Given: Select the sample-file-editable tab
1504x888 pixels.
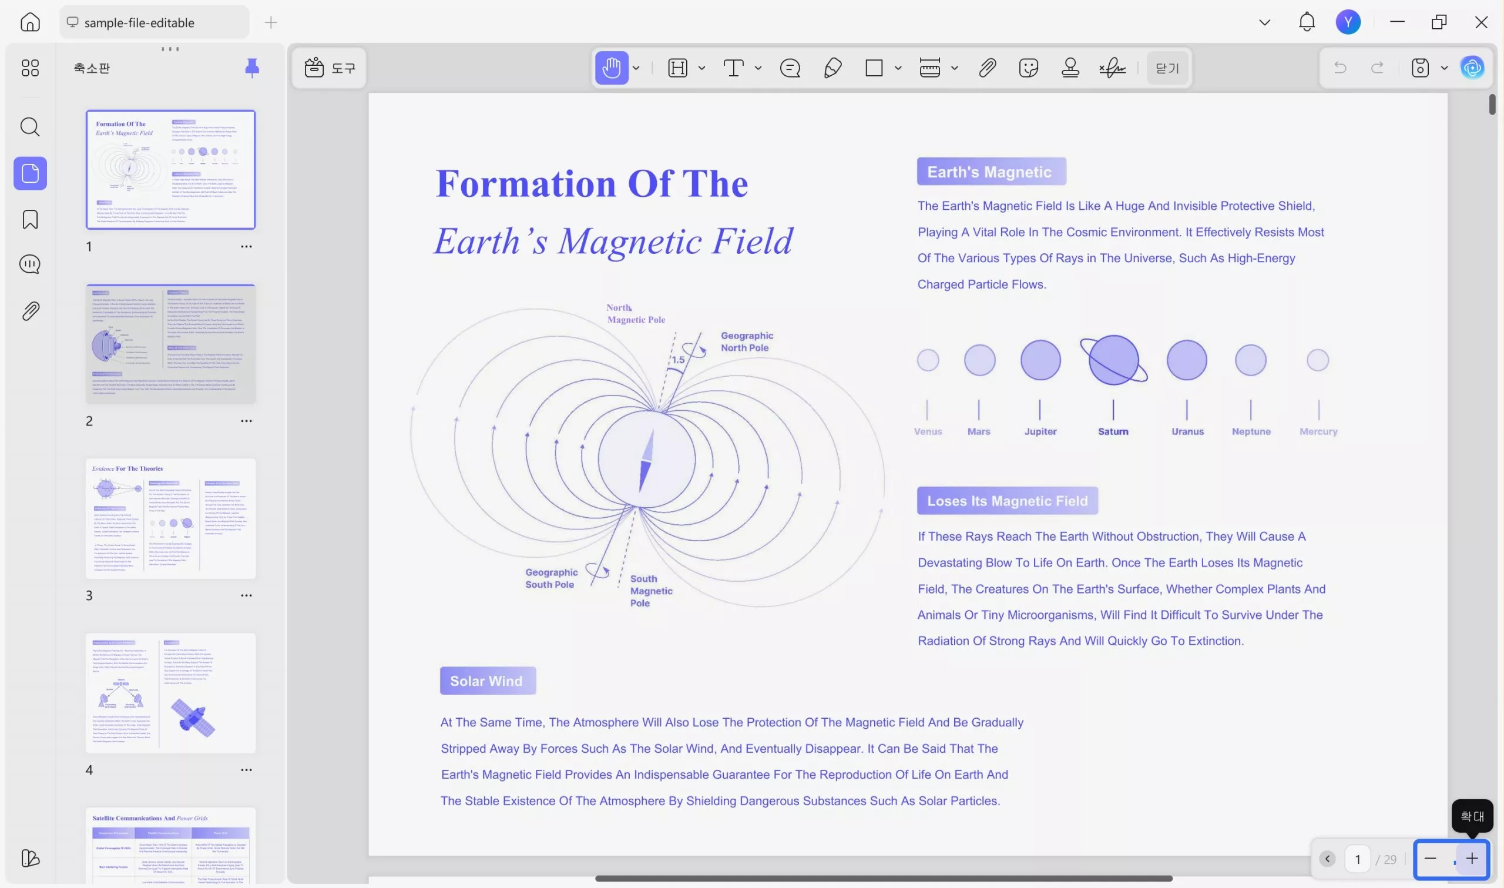Looking at the screenshot, I should pos(155,22).
